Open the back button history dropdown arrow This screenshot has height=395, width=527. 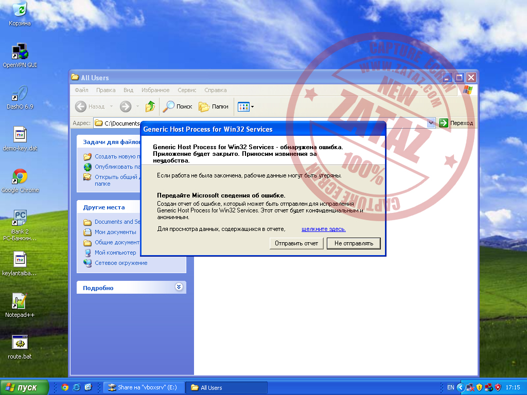[111, 106]
